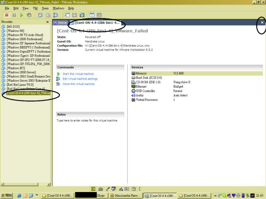Select [MS-DOS] in Favorites
This screenshot has height=199, width=266.
point(13,27)
